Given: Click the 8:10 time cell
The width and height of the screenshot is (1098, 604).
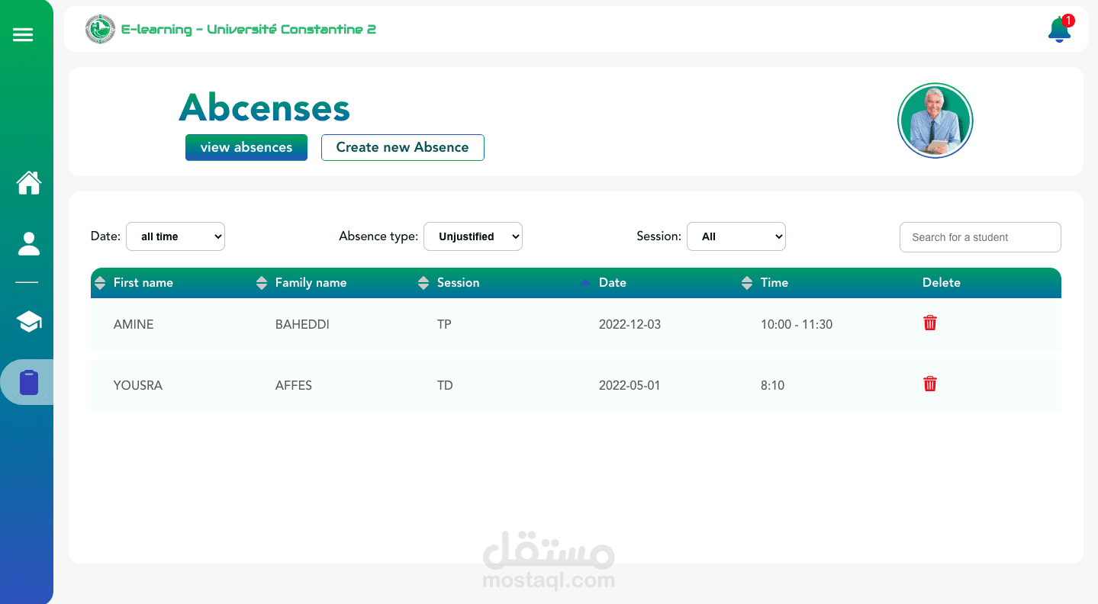Looking at the screenshot, I should tap(772, 386).
